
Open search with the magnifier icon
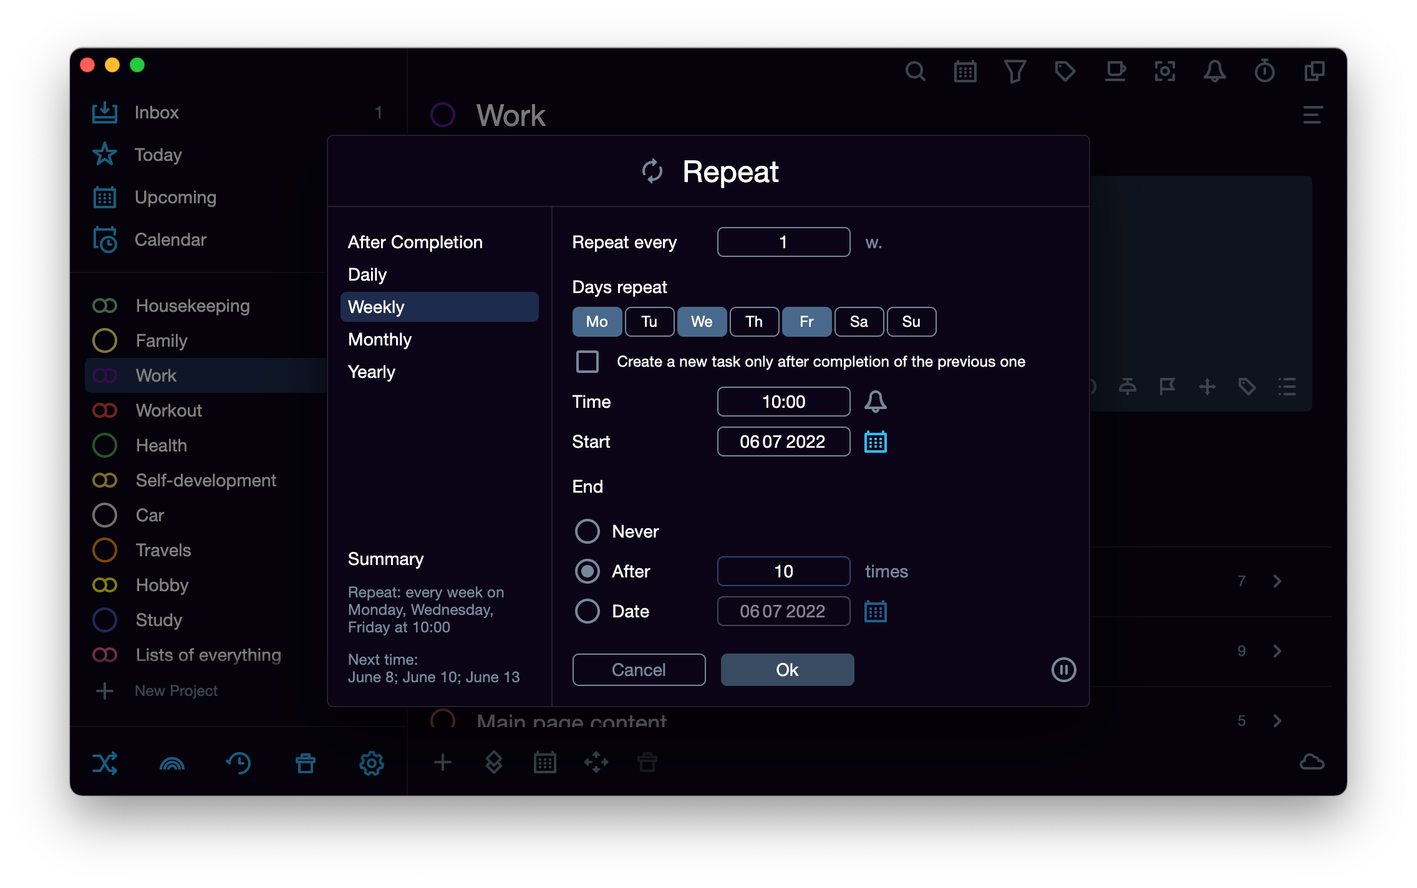pyautogui.click(x=915, y=71)
